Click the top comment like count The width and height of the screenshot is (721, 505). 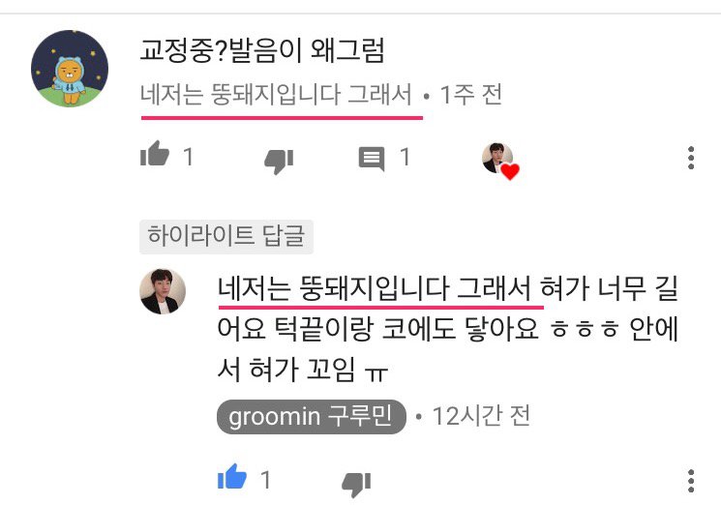[x=188, y=157]
